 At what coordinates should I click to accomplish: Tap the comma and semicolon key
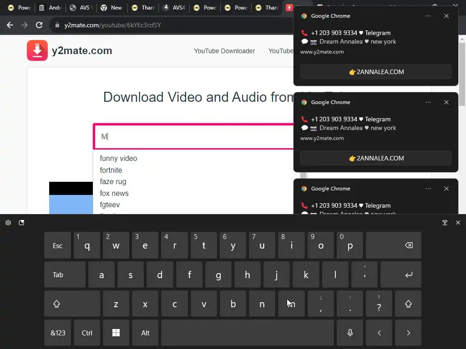tap(321, 304)
